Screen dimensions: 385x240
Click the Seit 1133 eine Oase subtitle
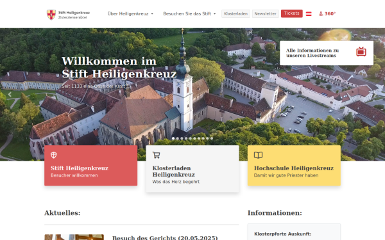93,86
